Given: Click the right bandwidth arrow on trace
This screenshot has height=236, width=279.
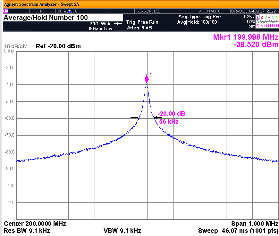Looking at the screenshot, I should click(156, 118).
